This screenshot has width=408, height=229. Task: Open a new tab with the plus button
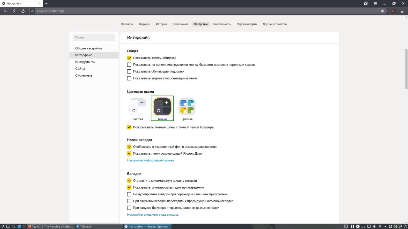(x=46, y=3)
